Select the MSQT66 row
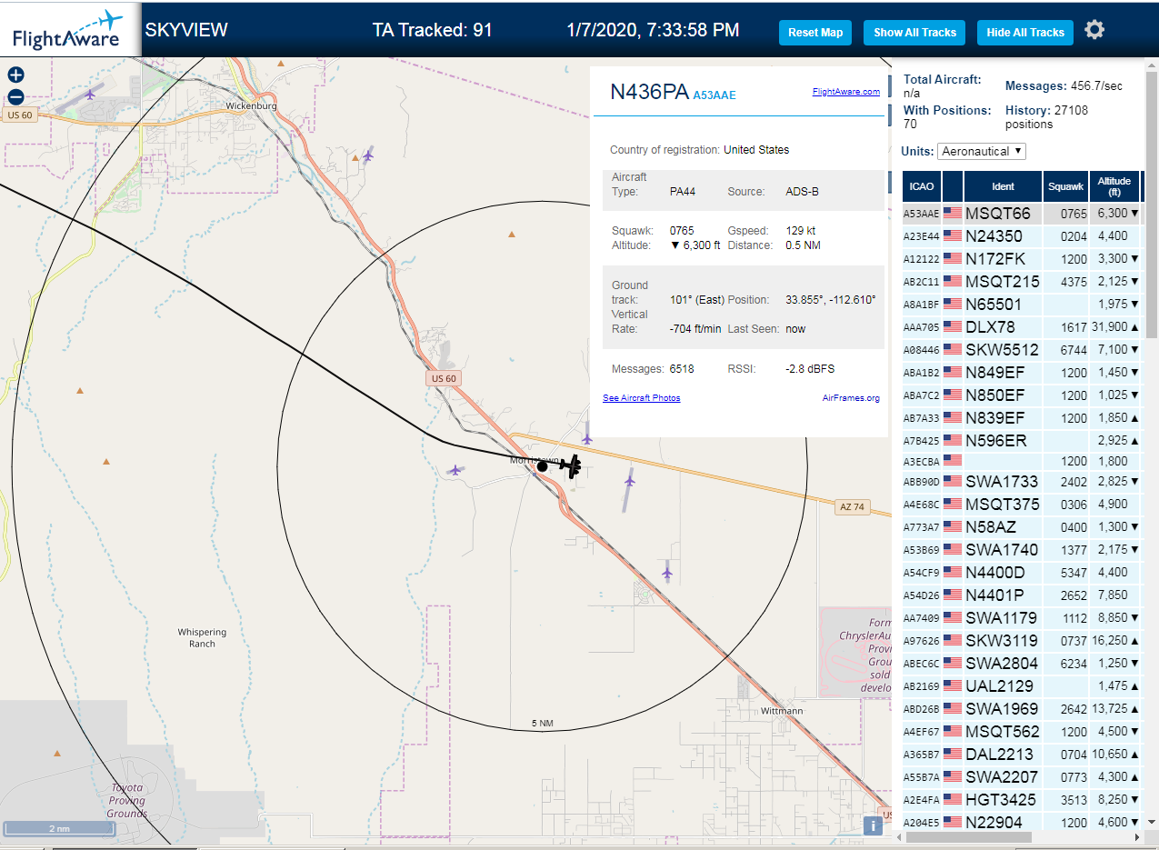 click(1022, 214)
